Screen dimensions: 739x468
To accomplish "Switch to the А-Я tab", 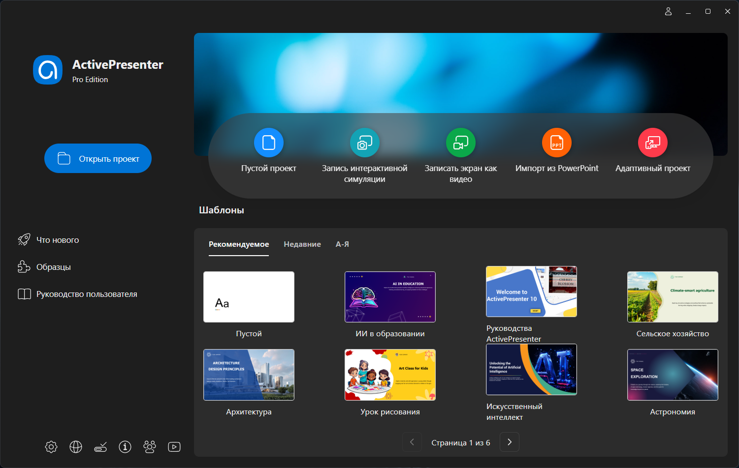I will (x=342, y=244).
